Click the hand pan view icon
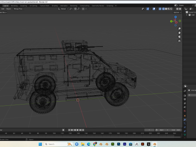 tap(179, 33)
